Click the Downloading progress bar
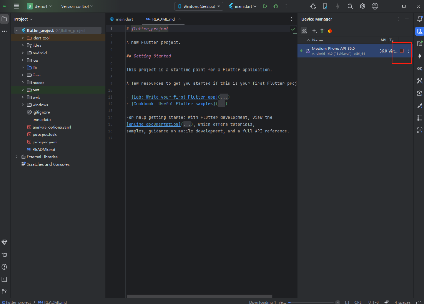This screenshot has height=304, width=424. [x=311, y=302]
